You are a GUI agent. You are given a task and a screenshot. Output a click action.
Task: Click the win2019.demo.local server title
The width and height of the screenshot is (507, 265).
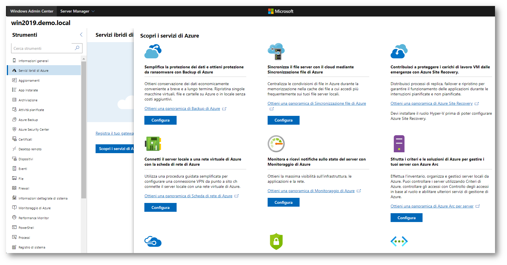[x=41, y=23]
